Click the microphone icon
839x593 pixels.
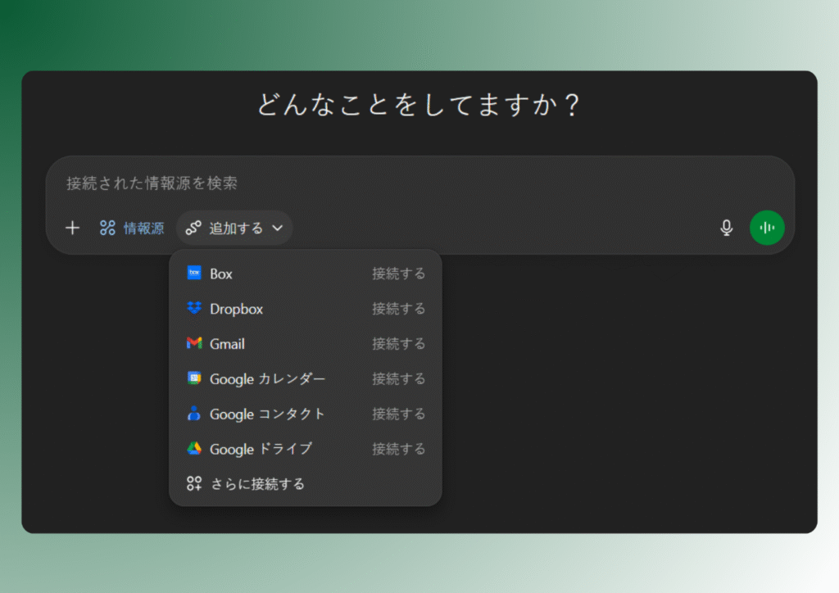pos(727,228)
